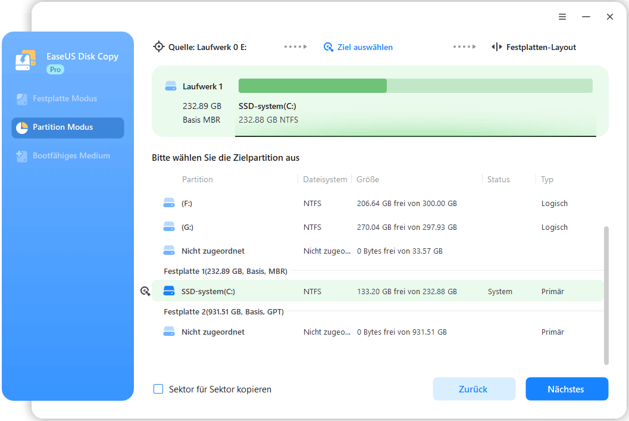
Task: Click 'Logisch' type in (G:) row
Action: point(555,227)
